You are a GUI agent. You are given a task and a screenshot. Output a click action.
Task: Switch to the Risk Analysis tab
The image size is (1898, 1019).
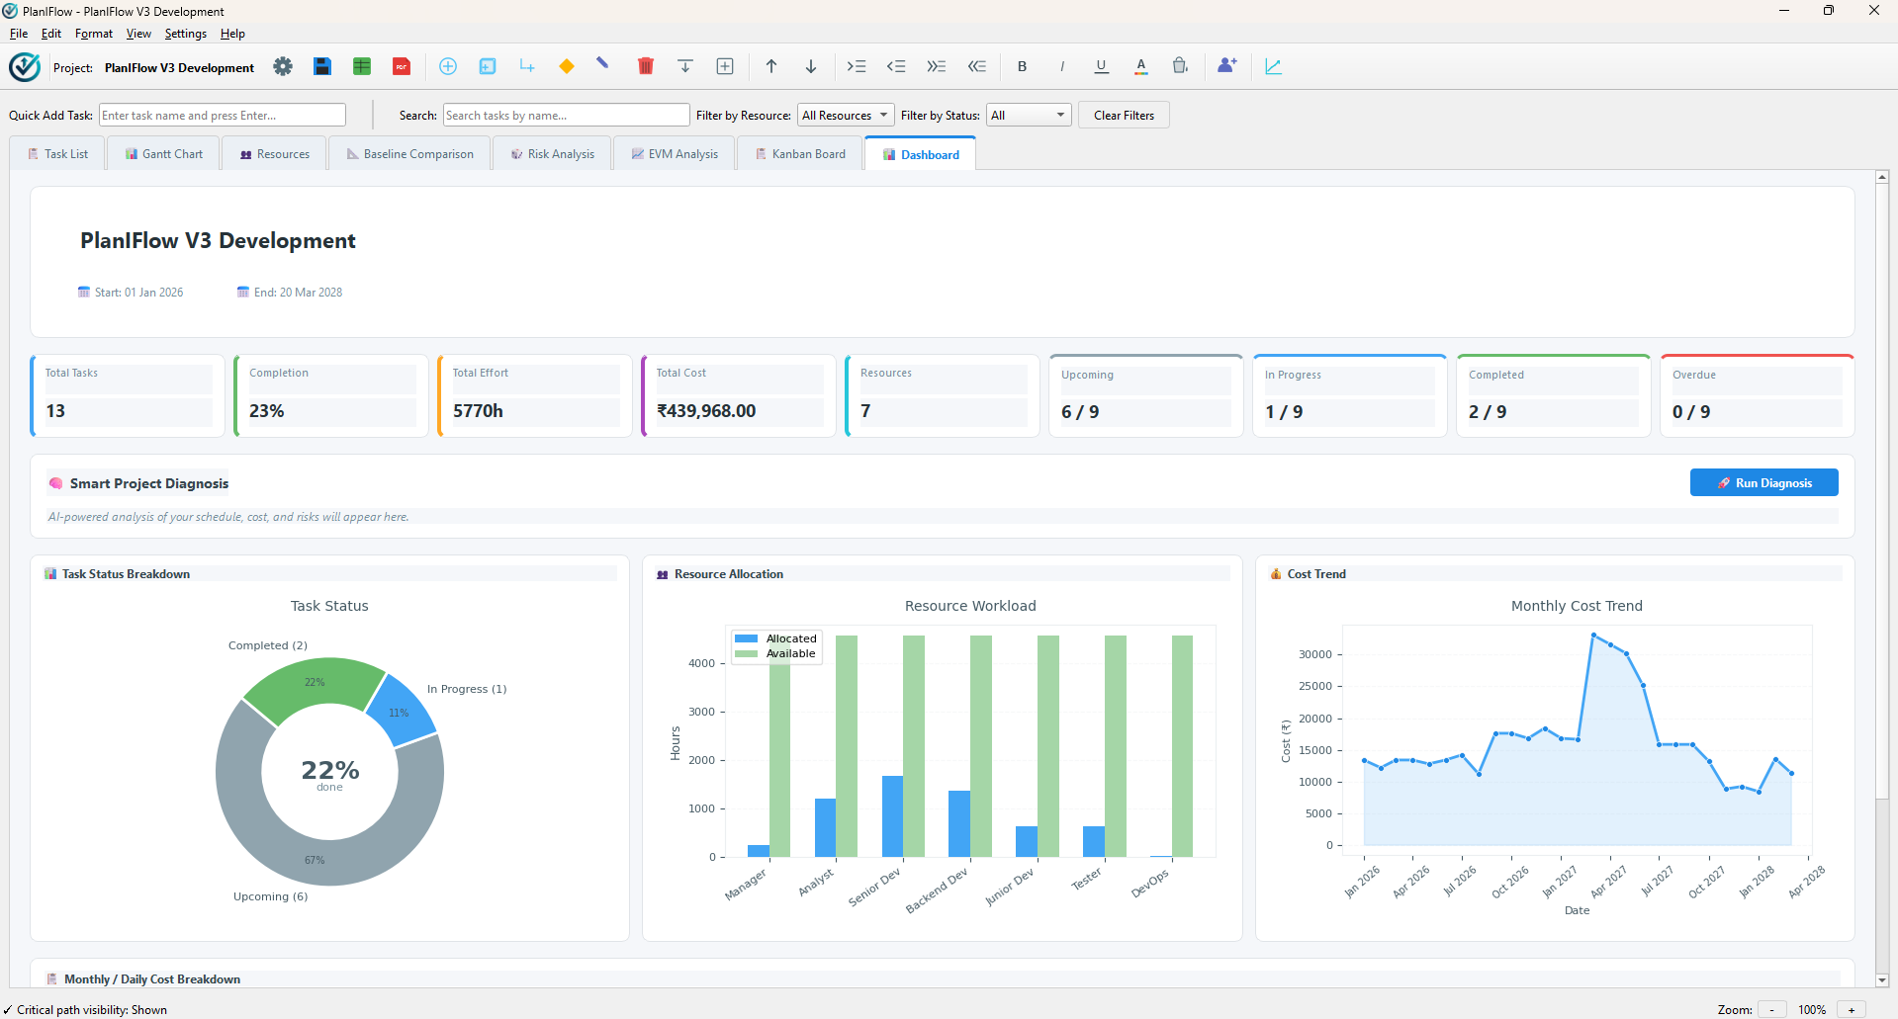pos(552,154)
